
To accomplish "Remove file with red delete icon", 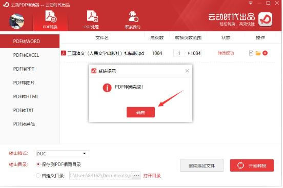I will tap(265, 53).
